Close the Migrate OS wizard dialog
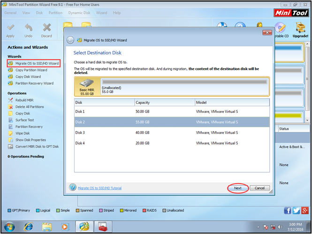312x234 pixels. pos(267,33)
